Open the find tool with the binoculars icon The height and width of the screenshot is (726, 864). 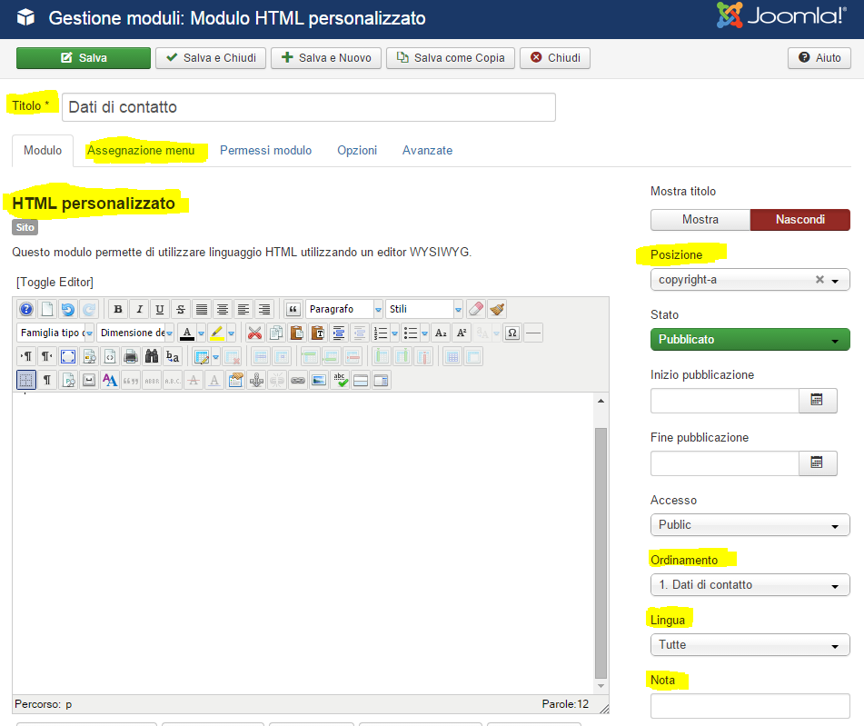[x=152, y=357]
